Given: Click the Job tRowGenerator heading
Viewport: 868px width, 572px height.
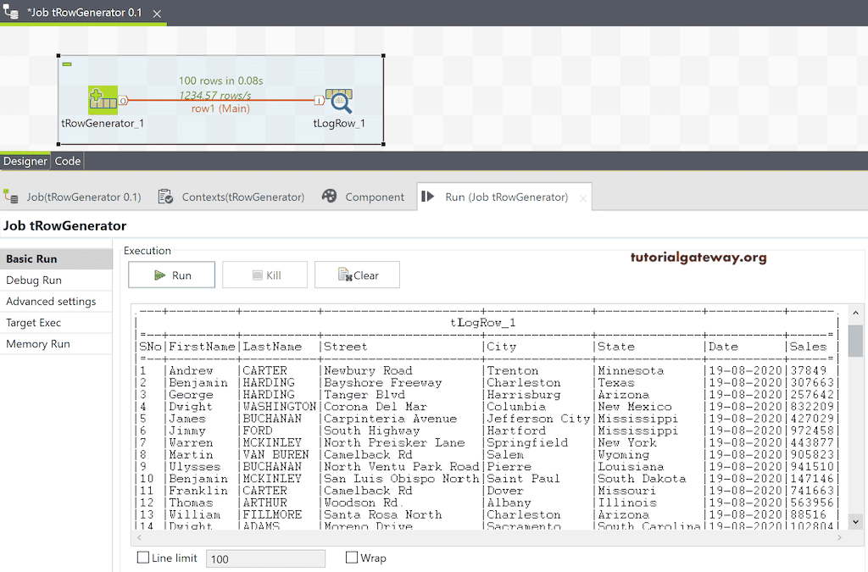Looking at the screenshot, I should tap(64, 225).
